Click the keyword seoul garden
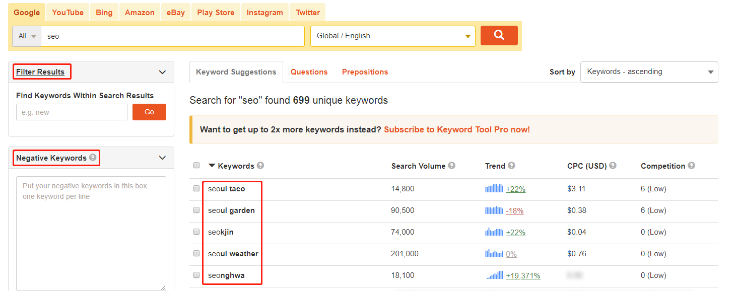The width and height of the screenshot is (736, 291). pyautogui.click(x=232, y=210)
